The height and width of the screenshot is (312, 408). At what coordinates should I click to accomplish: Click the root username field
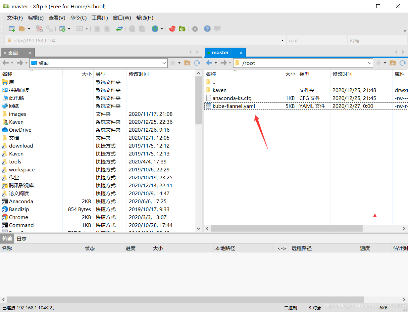pyautogui.click(x=317, y=41)
